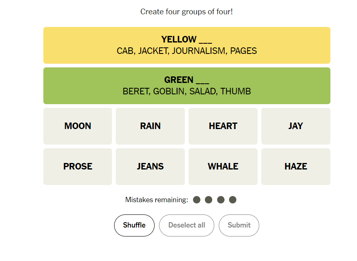This screenshot has height=261, width=357.
Task: Select the HAZE word tile
Action: (x=296, y=166)
